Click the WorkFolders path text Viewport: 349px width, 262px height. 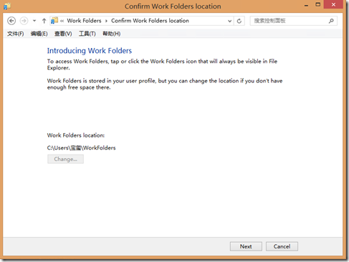point(81,148)
